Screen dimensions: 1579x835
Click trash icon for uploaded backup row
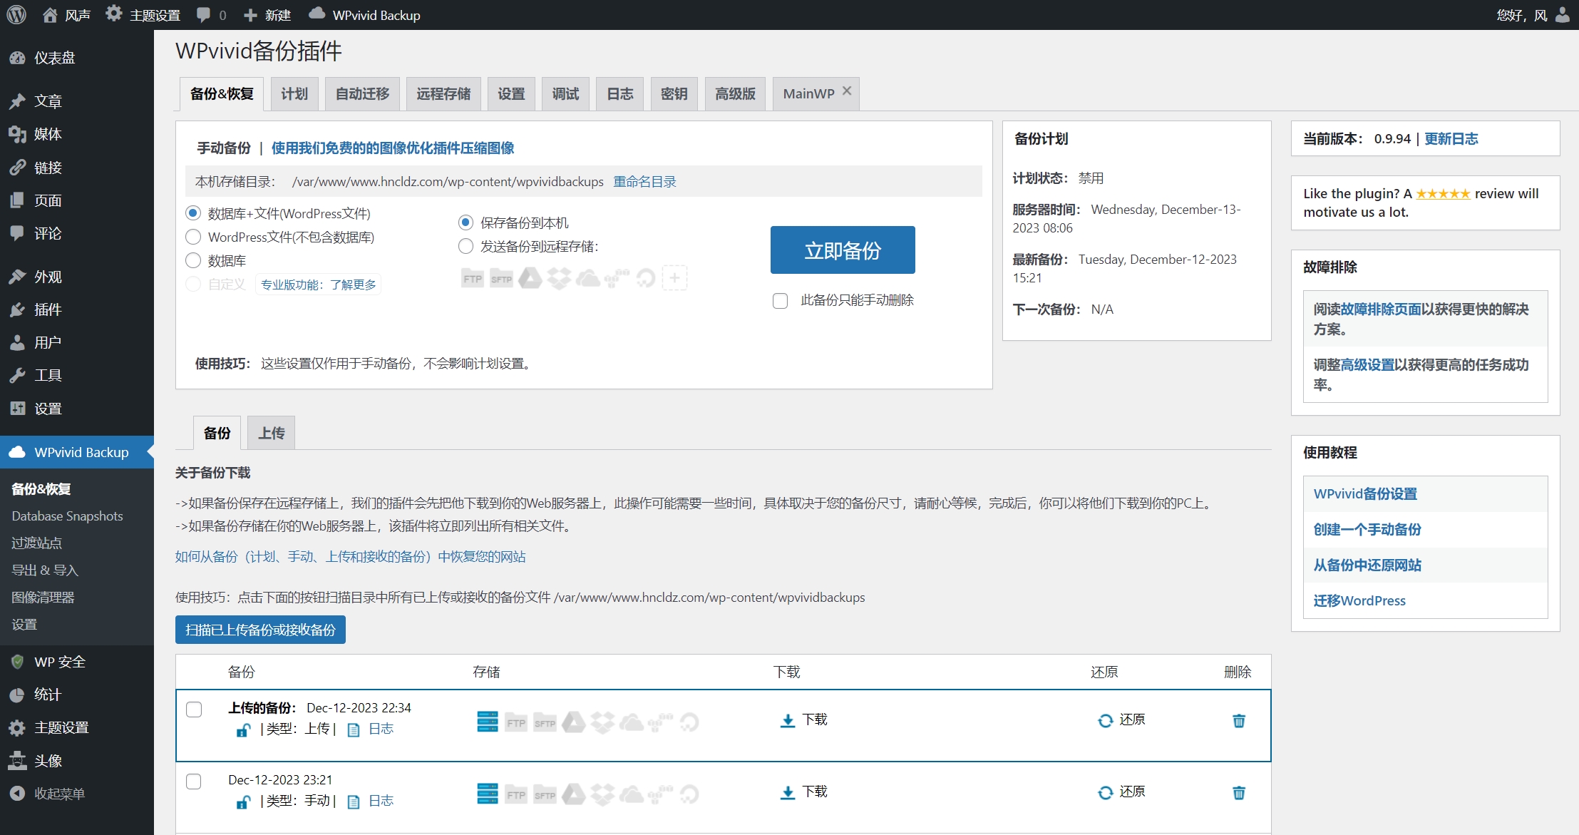(x=1238, y=721)
